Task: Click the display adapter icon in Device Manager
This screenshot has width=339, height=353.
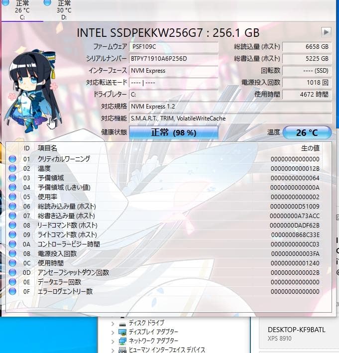Action: (122, 332)
